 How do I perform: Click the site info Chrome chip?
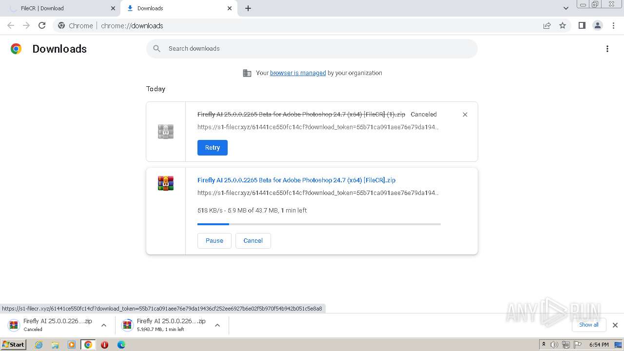click(x=75, y=25)
